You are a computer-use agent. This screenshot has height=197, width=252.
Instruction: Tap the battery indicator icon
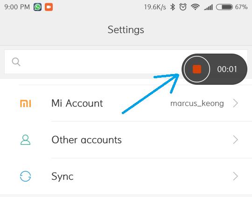(224, 7)
